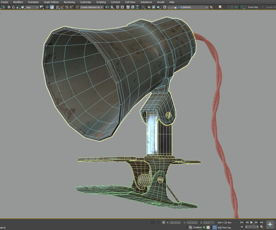Image resolution: width=276 pixels, height=230 pixels.
Task: Toggle the Angle Snap button
Action: pyautogui.click(x=62, y=7)
